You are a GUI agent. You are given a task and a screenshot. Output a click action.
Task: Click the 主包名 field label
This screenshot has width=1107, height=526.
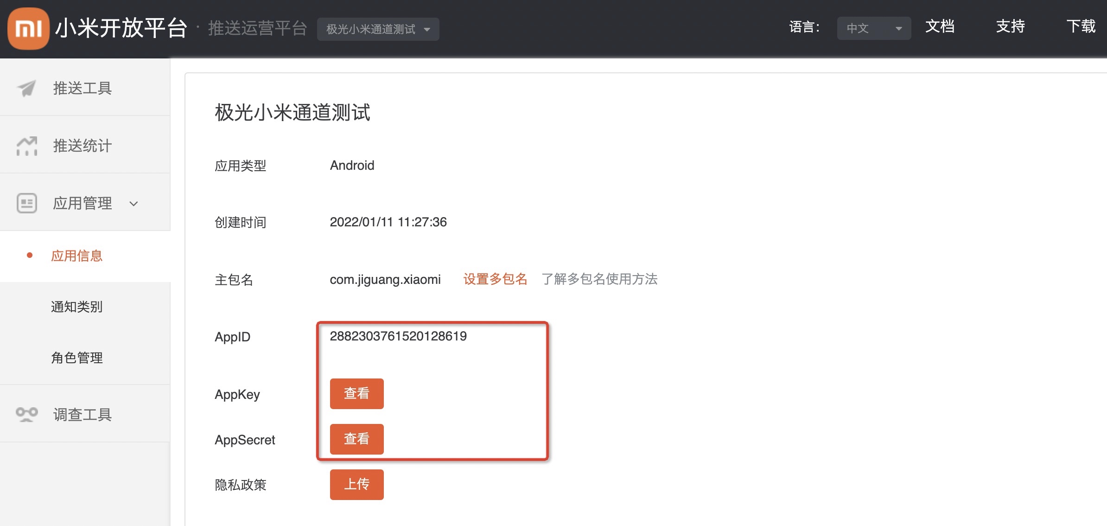click(x=234, y=280)
